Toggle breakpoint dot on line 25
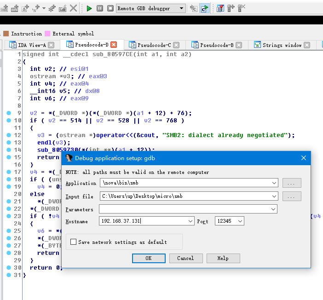Viewport: 323px width, 300px height. tap(9, 231)
